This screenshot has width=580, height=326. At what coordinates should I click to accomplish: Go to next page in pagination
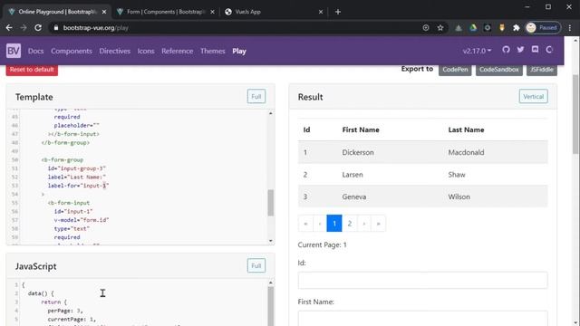(364, 224)
